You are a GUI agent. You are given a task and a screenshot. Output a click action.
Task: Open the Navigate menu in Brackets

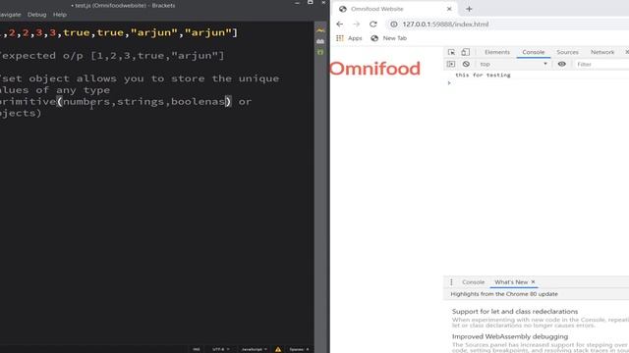click(11, 15)
